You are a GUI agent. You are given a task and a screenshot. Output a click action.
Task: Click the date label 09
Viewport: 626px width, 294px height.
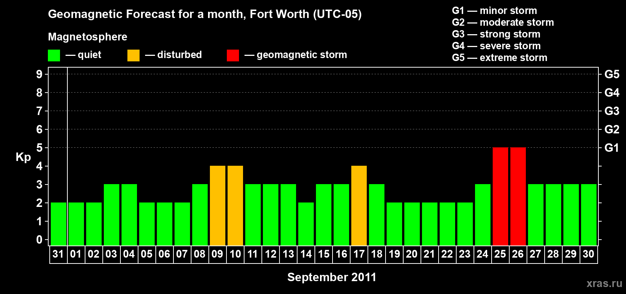(x=217, y=254)
